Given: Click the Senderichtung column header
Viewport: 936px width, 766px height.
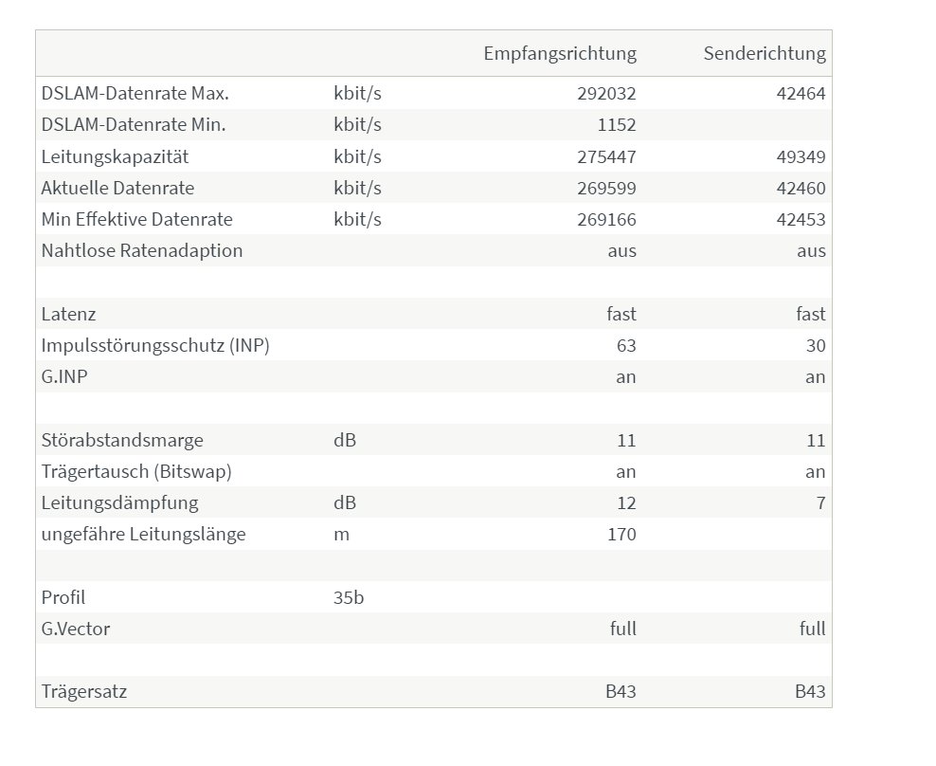Looking at the screenshot, I should tap(765, 54).
